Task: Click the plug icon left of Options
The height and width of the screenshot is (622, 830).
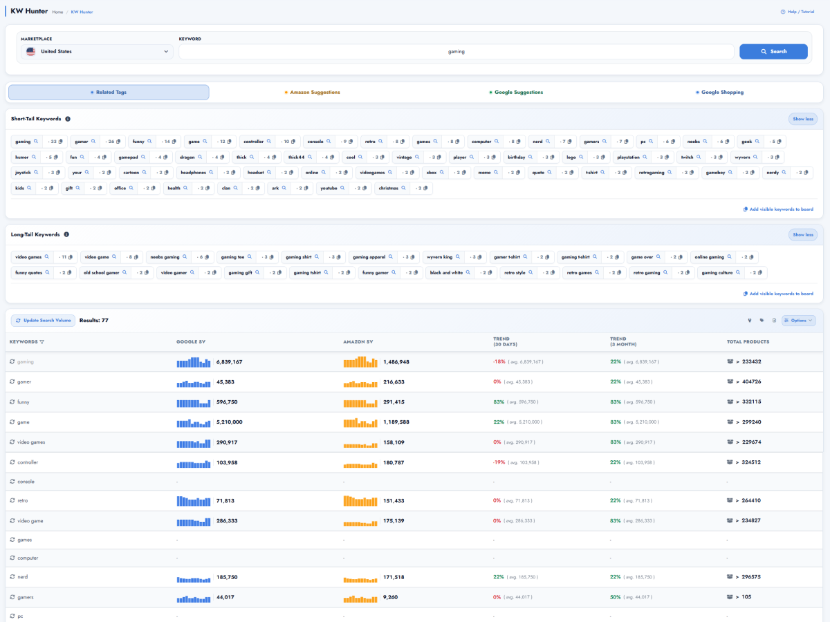Action: pyautogui.click(x=750, y=321)
